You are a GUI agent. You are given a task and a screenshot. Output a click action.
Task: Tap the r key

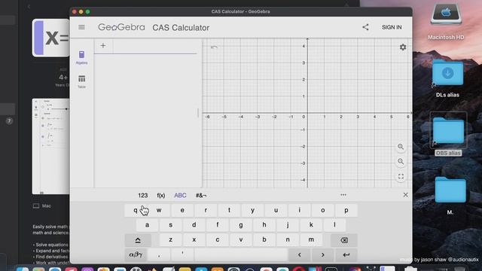point(206,210)
